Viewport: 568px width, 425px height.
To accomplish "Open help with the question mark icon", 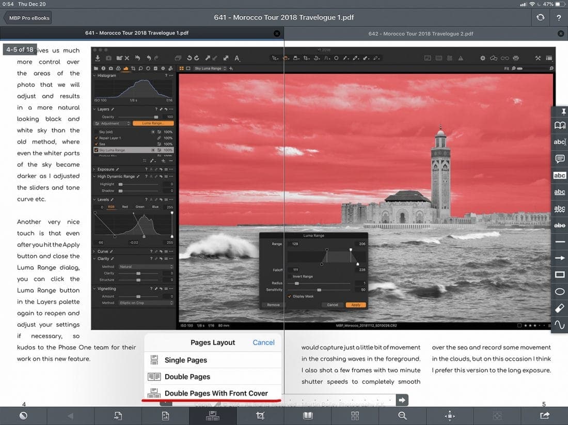I will [559, 18].
